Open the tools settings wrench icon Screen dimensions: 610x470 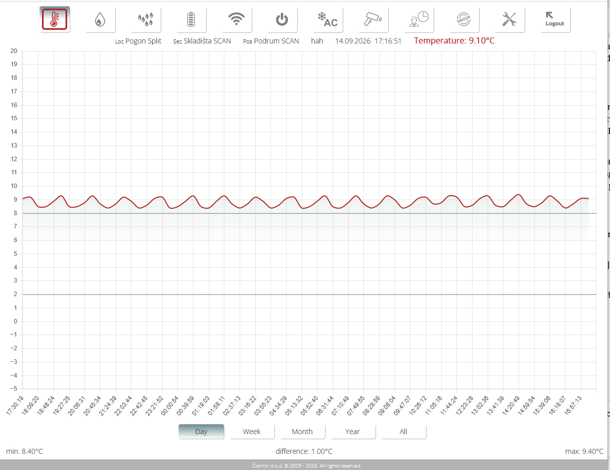509,20
